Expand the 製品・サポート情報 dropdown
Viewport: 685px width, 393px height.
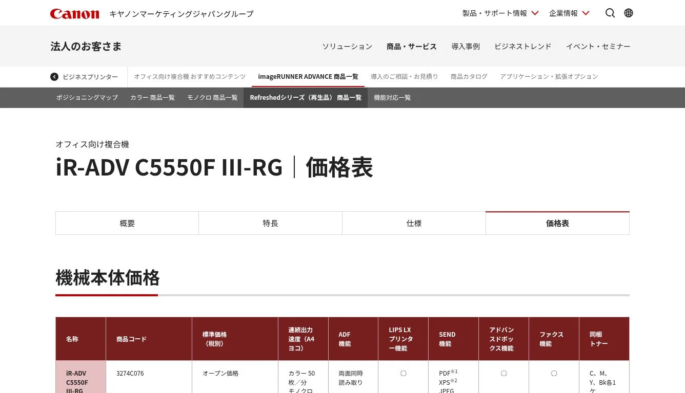[x=500, y=13]
